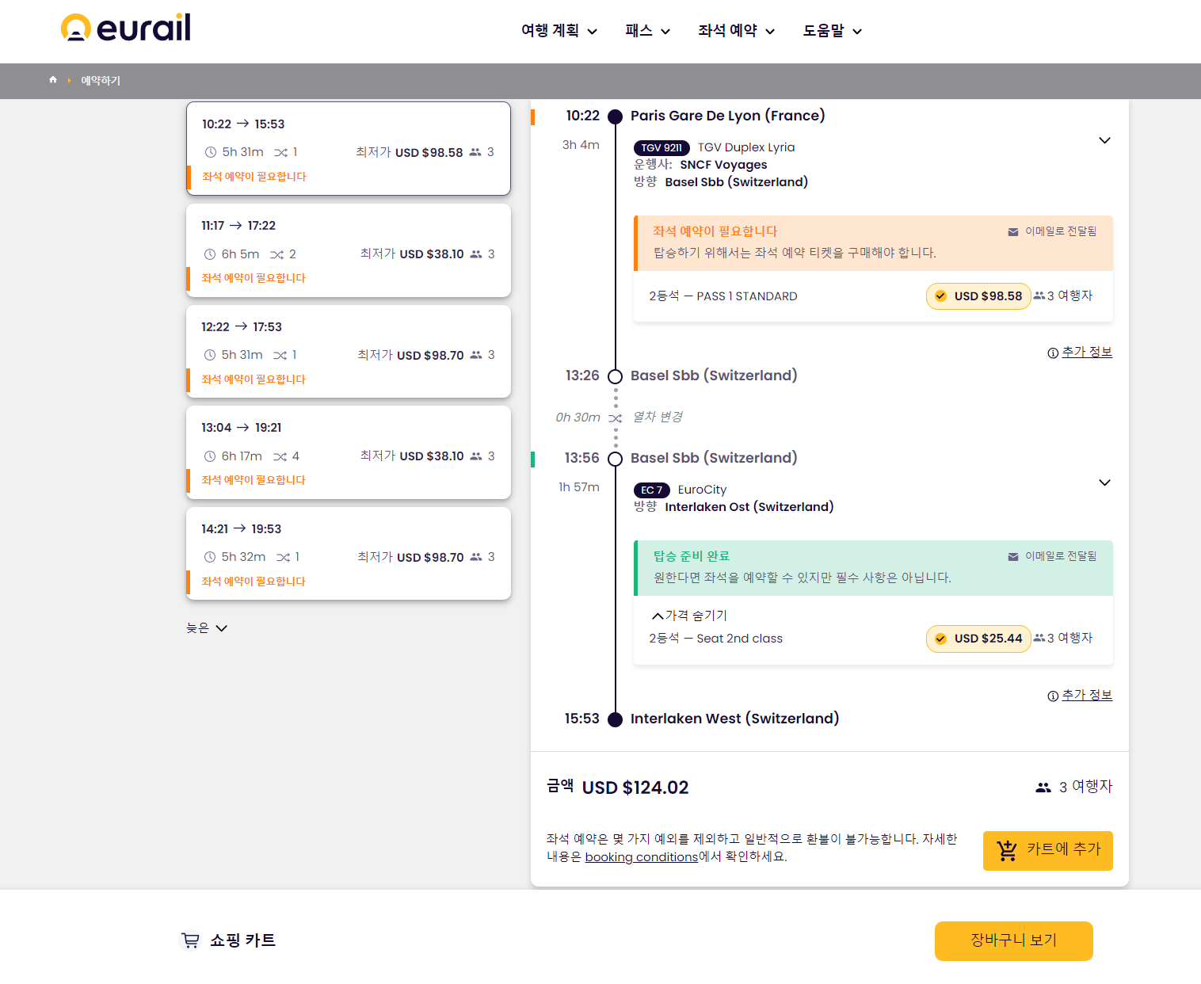Viewport: 1201px width, 984px height.
Task: Click travelers icon beside USD $98.58 price
Action: tap(1039, 296)
